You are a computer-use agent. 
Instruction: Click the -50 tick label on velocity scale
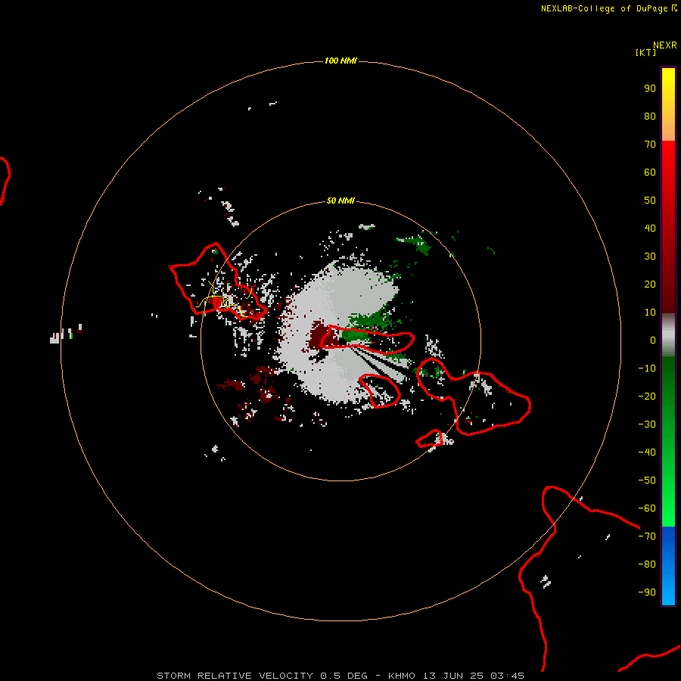pos(647,480)
